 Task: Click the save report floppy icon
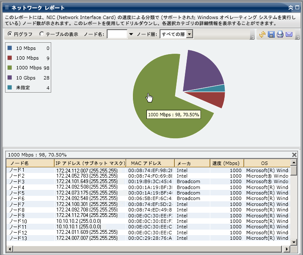tap(271, 34)
